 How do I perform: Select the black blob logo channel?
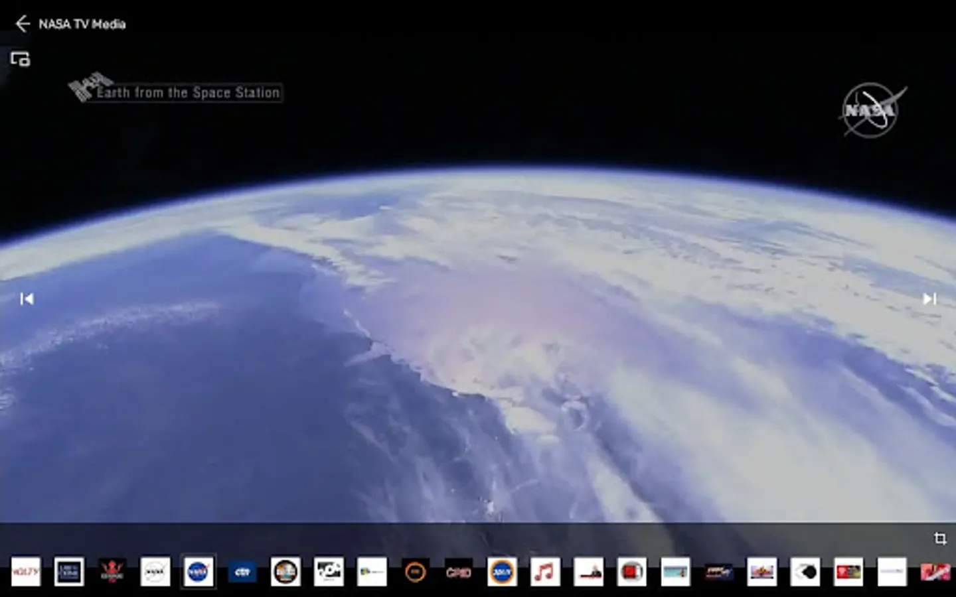tap(805, 571)
